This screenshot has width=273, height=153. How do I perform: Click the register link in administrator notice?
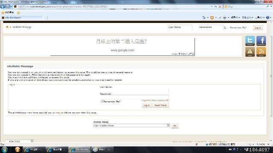pos(59,113)
